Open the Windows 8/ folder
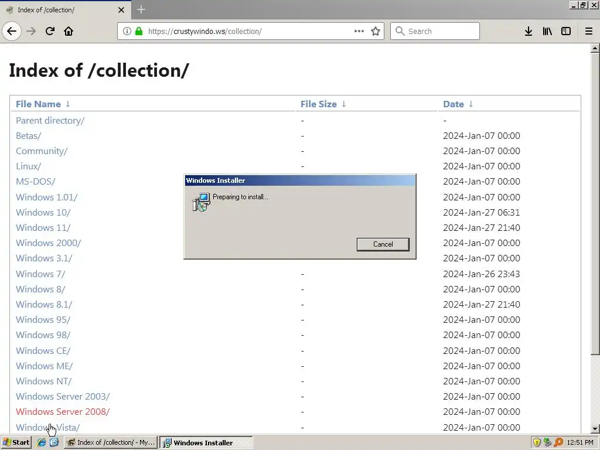This screenshot has width=600, height=450. tap(40, 289)
